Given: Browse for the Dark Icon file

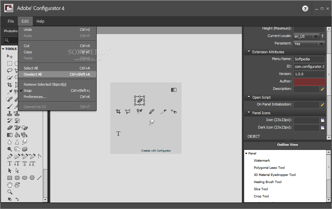Looking at the screenshot, I should tap(323, 128).
